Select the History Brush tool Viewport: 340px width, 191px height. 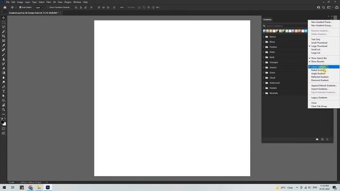pos(4,64)
